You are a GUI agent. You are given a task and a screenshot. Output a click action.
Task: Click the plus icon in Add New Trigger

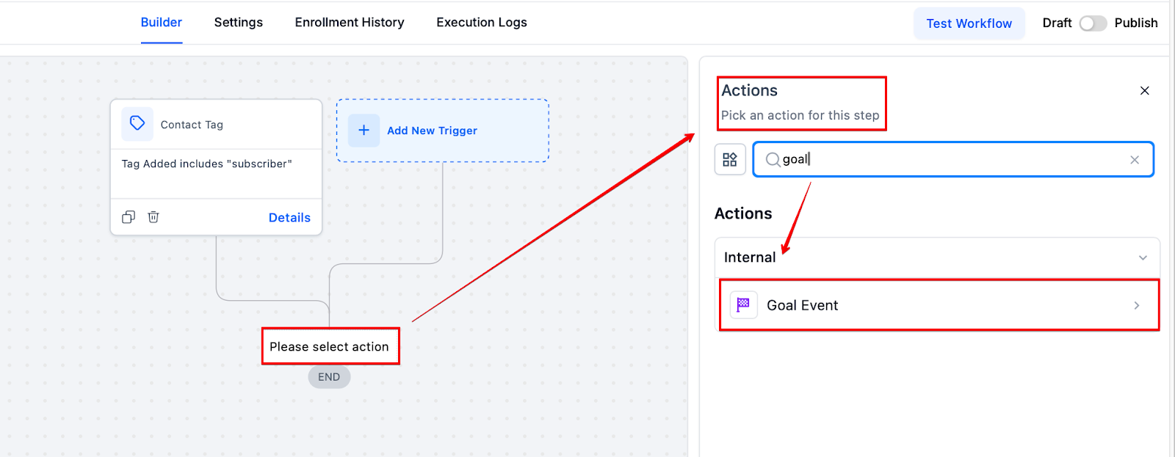(x=364, y=131)
